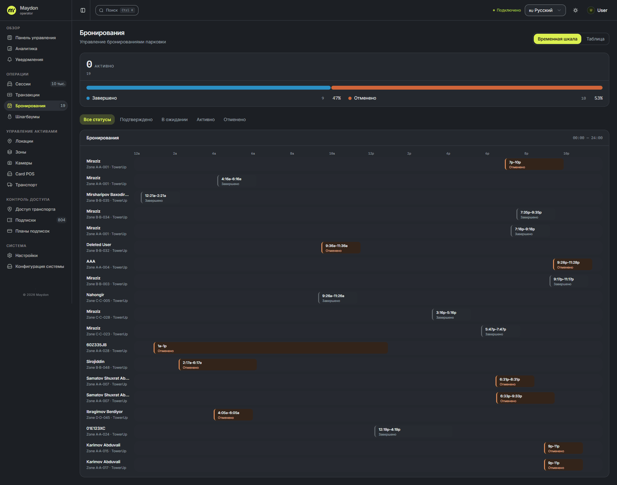Viewport: 617px width, 485px height.
Task: Click the Поиск search field
Action: (x=117, y=10)
